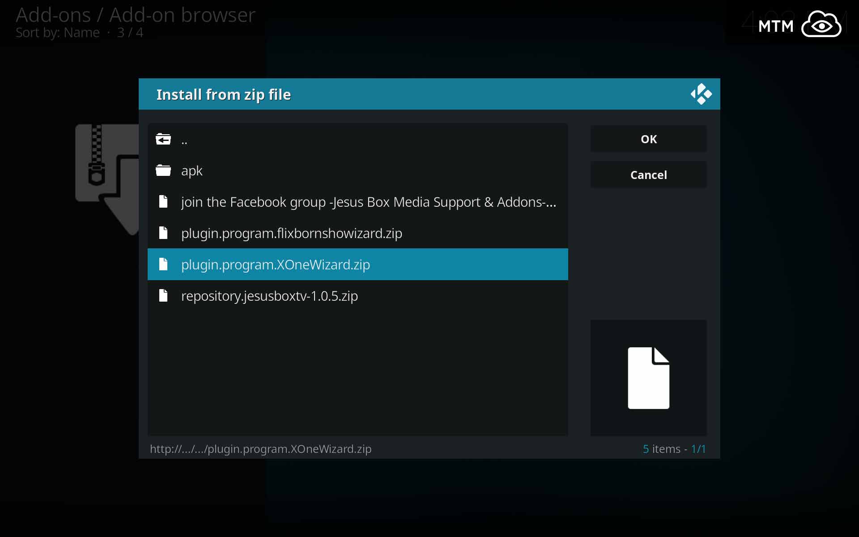Click the Kodi logo in dialog header
This screenshot has height=537, width=859.
(701, 94)
